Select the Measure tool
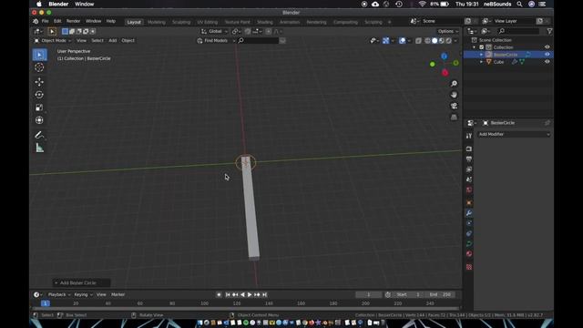This screenshot has height=328, width=583. pos(39,148)
